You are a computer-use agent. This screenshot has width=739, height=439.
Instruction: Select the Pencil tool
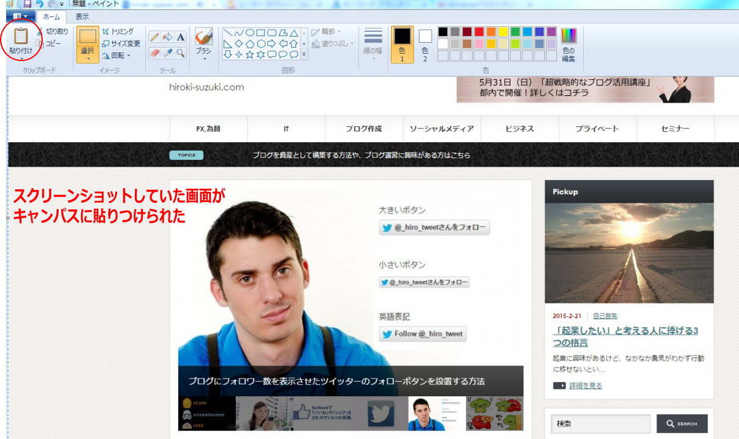(155, 37)
